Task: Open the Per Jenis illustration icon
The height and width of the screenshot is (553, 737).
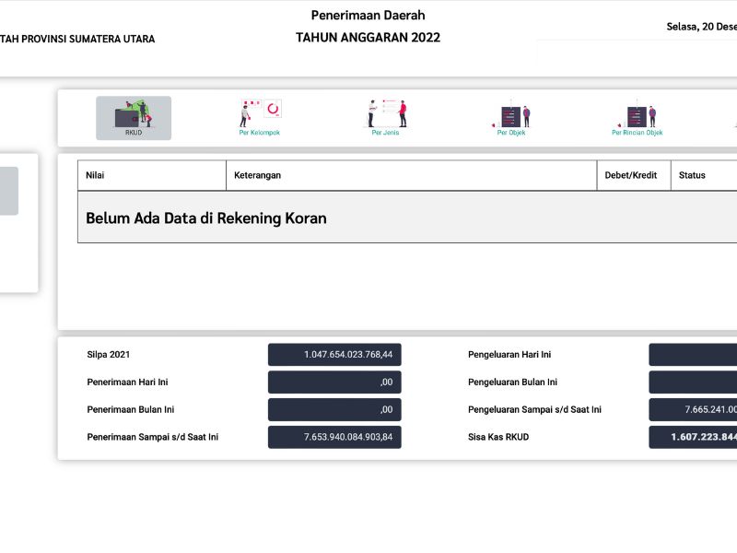Action: click(x=386, y=114)
